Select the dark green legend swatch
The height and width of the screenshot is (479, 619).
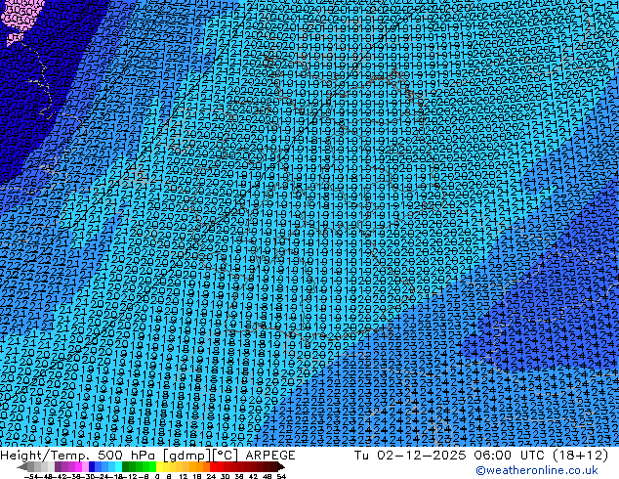click(126, 467)
